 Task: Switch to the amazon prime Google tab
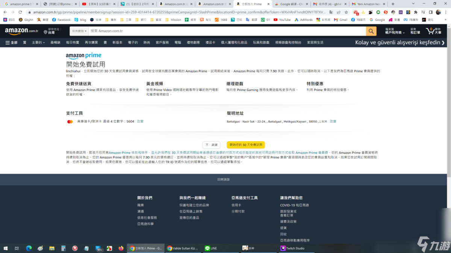point(21,4)
